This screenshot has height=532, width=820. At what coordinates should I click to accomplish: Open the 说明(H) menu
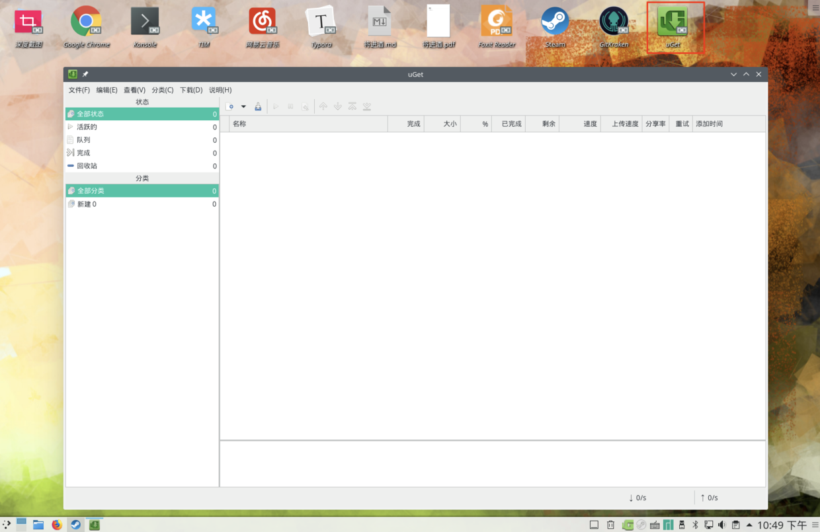tap(220, 90)
